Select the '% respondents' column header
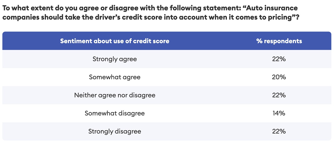334x142 pixels. pyautogui.click(x=279, y=41)
